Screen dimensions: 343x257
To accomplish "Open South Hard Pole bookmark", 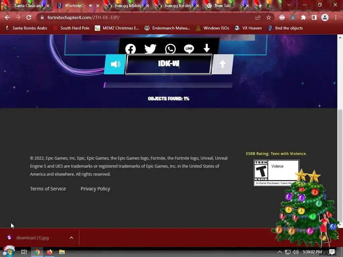I will 71,28.
